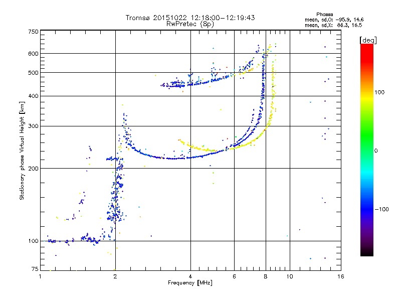401x301 pixels.
Task: Click the y-axis tick label '500'
Action: click(x=34, y=73)
